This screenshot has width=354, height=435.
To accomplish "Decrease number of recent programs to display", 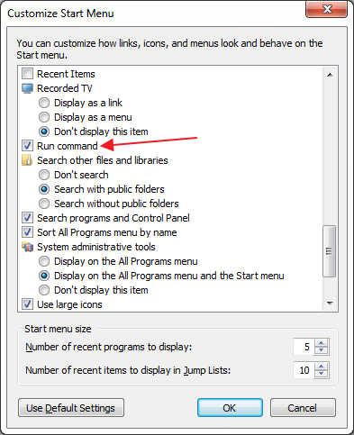I will (x=322, y=350).
